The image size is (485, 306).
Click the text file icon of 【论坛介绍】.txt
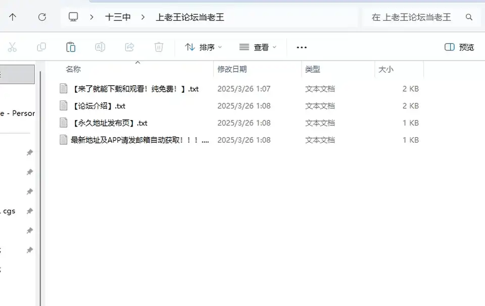(x=64, y=106)
